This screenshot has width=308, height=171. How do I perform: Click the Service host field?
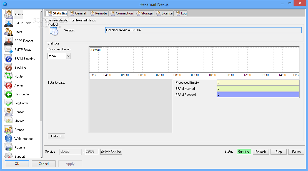click(70, 152)
